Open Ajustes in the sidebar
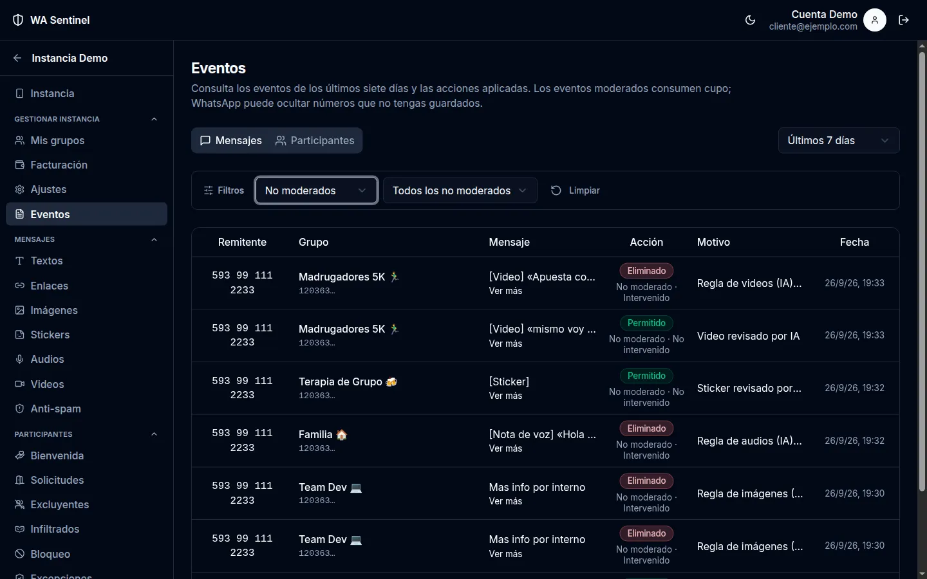This screenshot has width=927, height=579. click(x=86, y=189)
